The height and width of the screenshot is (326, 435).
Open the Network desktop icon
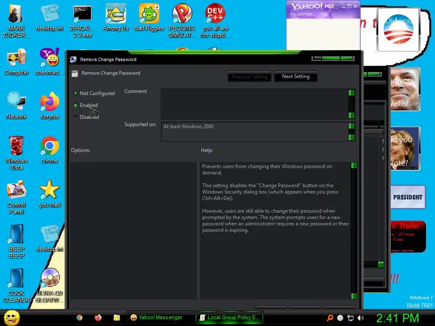click(x=17, y=106)
